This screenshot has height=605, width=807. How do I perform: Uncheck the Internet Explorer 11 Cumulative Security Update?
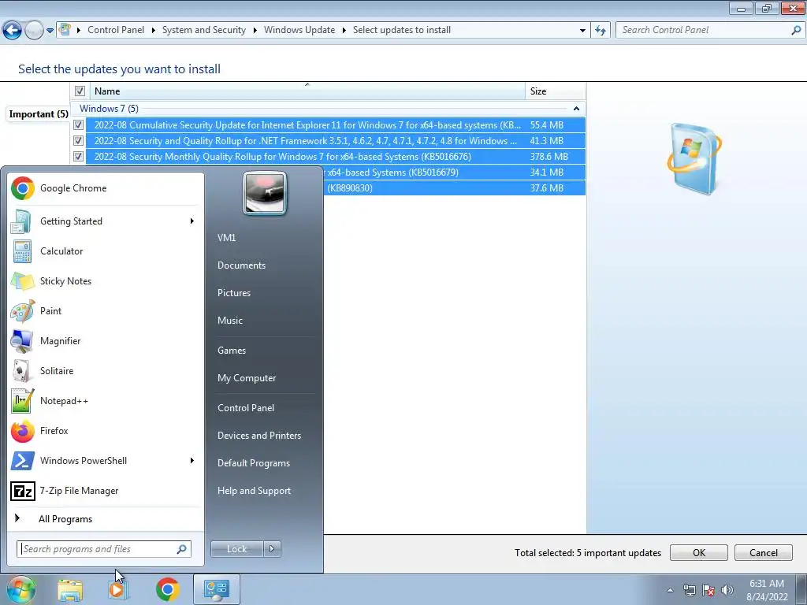point(78,125)
